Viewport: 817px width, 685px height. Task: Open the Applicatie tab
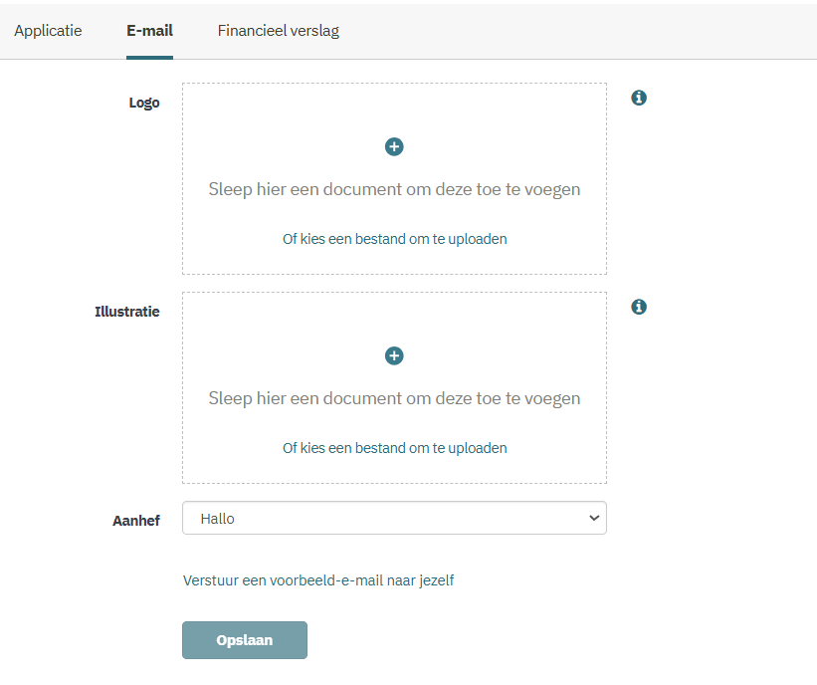pos(48,31)
